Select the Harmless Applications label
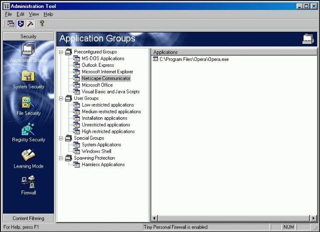 (103, 165)
